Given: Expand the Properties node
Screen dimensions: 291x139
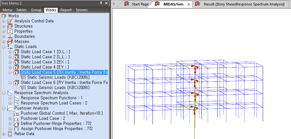Looking at the screenshot, I should click(4, 31).
